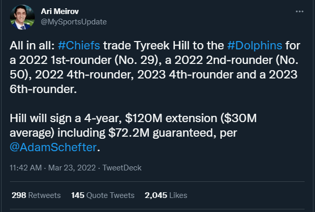Click the 11:42 AM timestamp

pyautogui.click(x=27, y=168)
